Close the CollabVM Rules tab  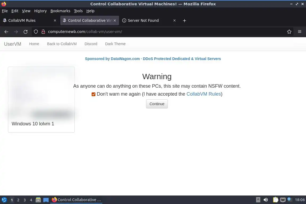[55, 20]
